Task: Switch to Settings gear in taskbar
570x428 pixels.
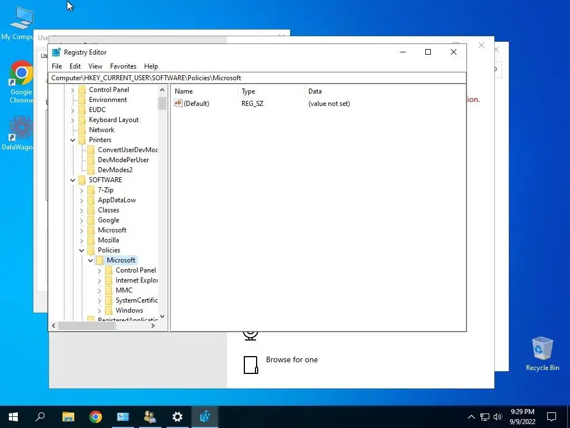Action: (x=178, y=417)
